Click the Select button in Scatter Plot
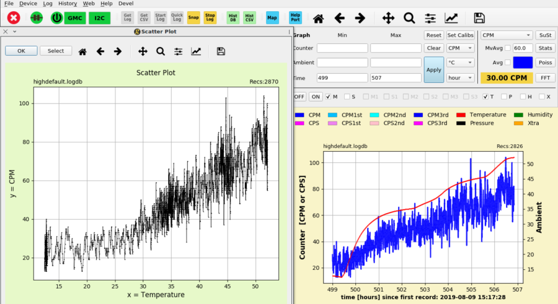Viewport: 558px width, 304px height. click(56, 51)
